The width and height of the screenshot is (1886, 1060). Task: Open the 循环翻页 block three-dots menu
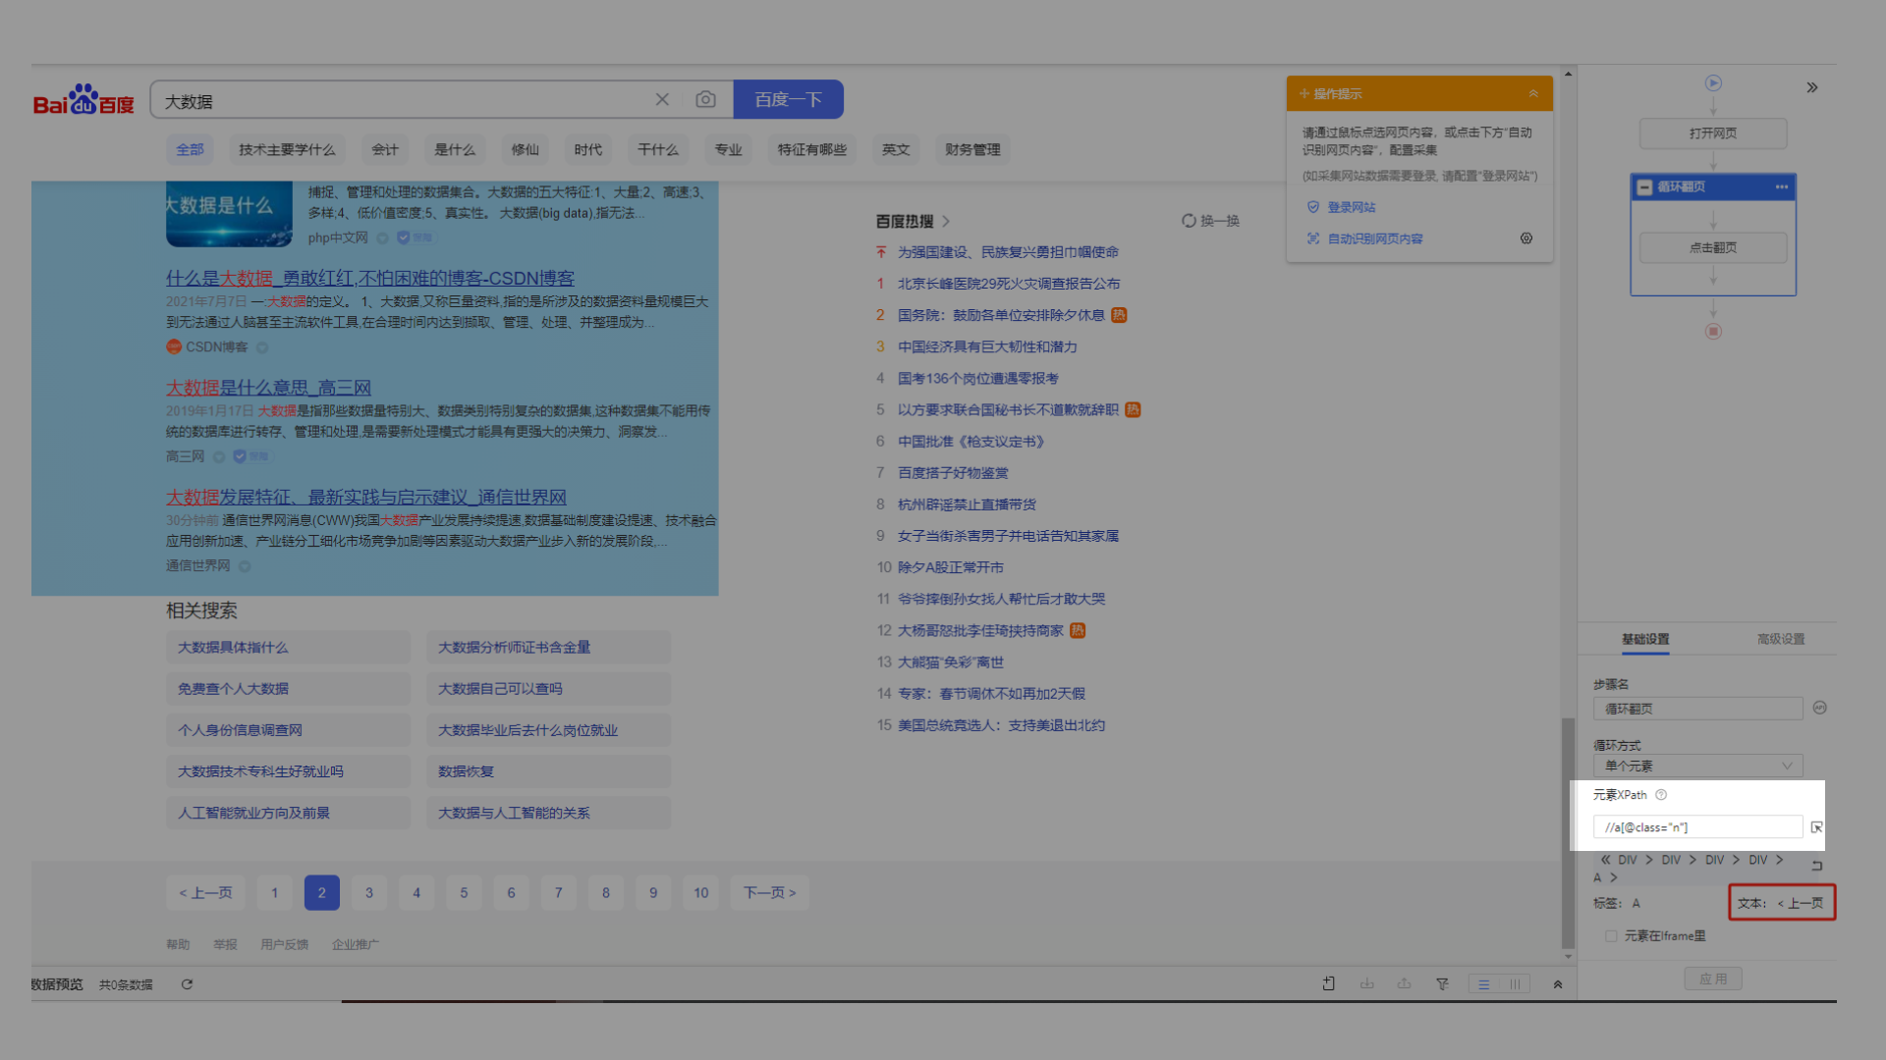(1782, 186)
